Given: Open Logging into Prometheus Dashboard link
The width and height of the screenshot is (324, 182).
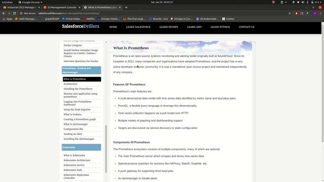Looking at the screenshot, I should (77, 103).
